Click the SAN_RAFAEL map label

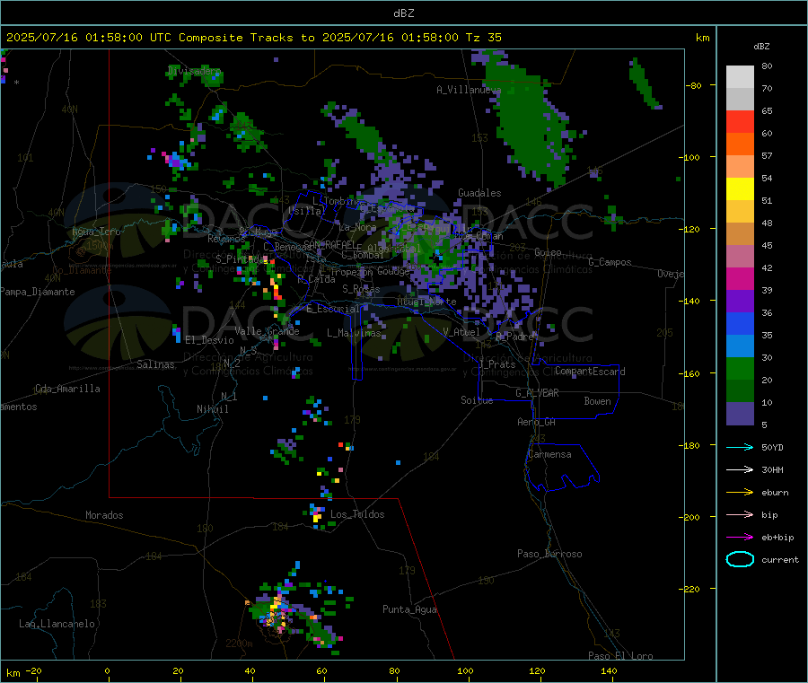(329, 244)
